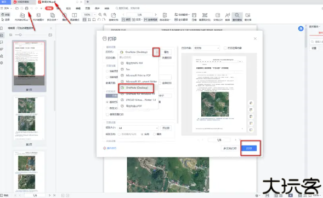Open the printer selection dropdown arrow
The height and width of the screenshot is (198, 323).
[156, 52]
